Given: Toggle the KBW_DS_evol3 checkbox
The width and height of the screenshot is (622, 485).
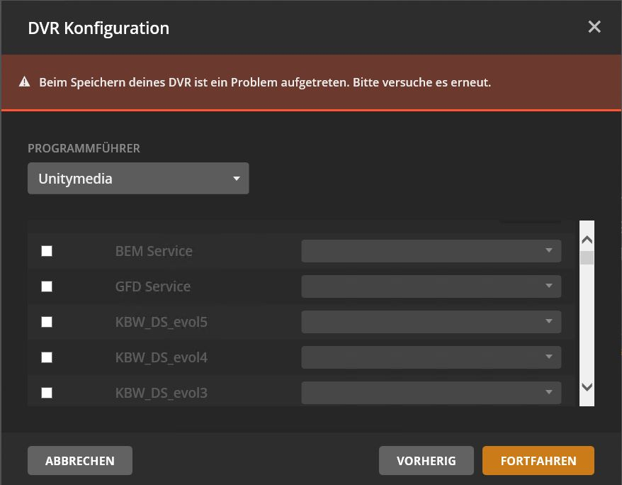Looking at the screenshot, I should [47, 393].
